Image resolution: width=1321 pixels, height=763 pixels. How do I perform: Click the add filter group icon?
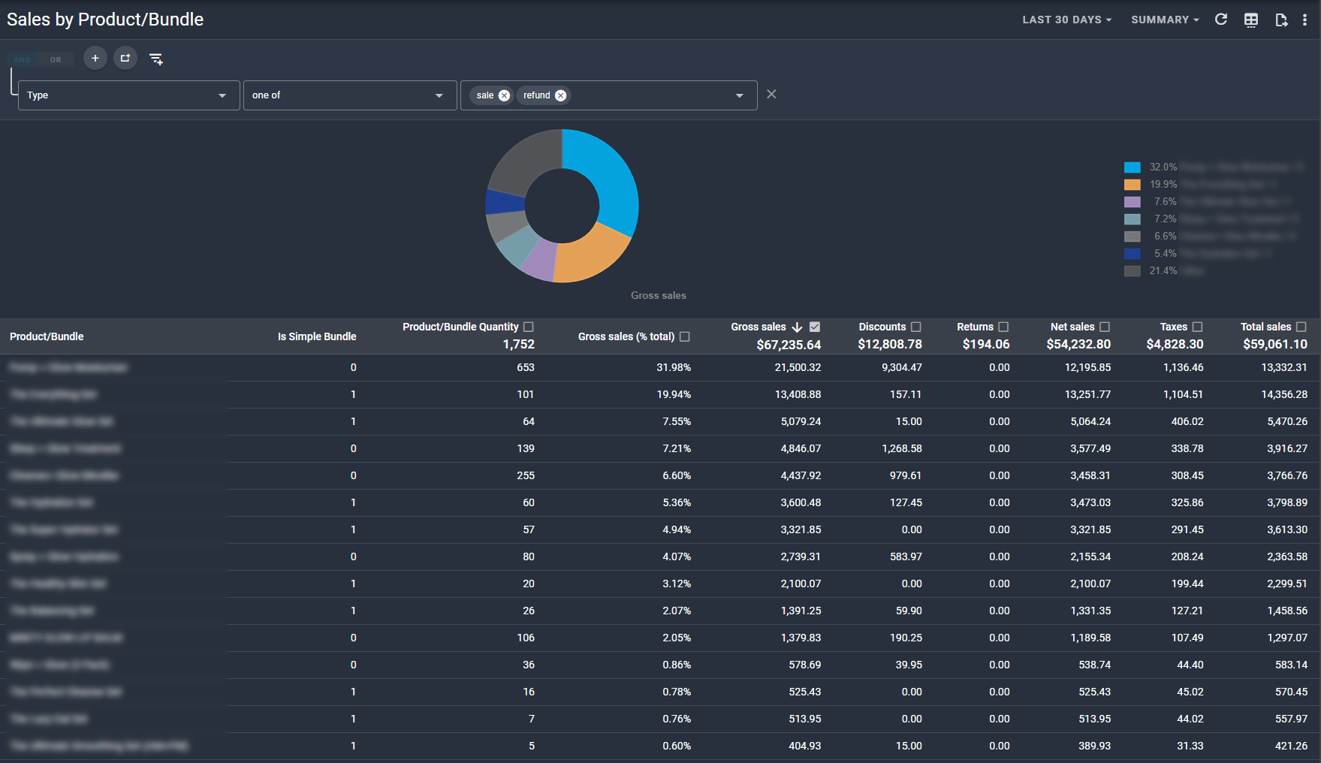click(x=125, y=58)
